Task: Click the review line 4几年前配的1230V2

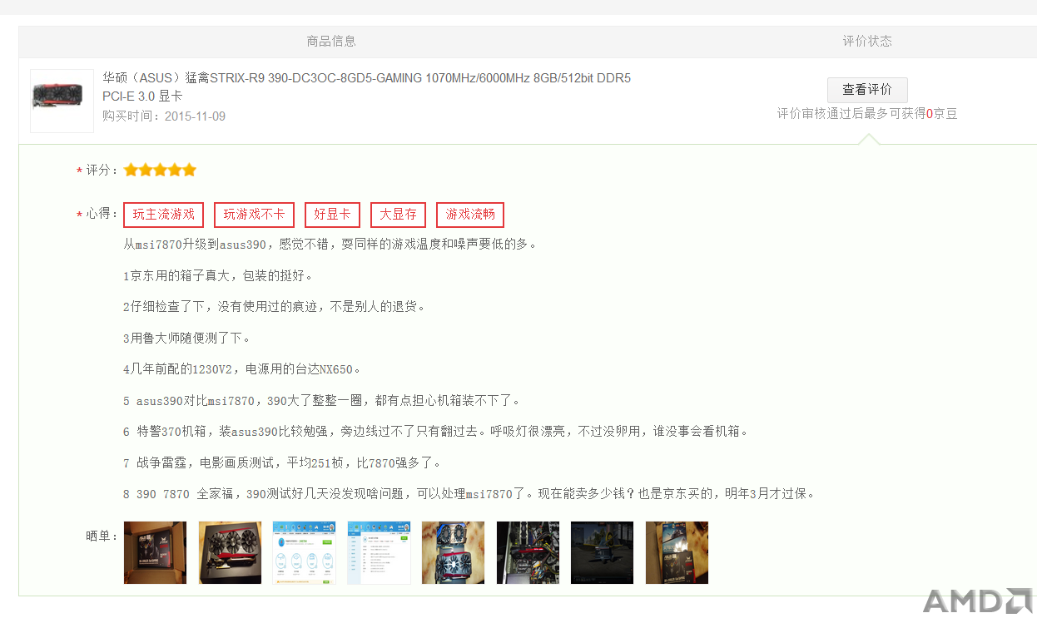Action: click(x=242, y=369)
